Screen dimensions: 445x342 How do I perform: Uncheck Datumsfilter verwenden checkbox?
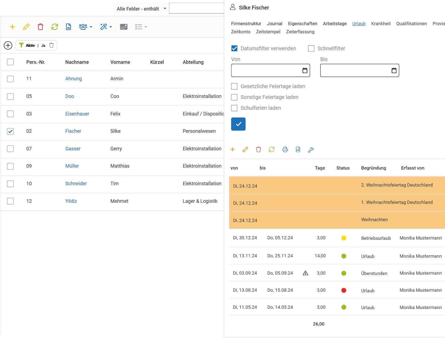coord(234,48)
